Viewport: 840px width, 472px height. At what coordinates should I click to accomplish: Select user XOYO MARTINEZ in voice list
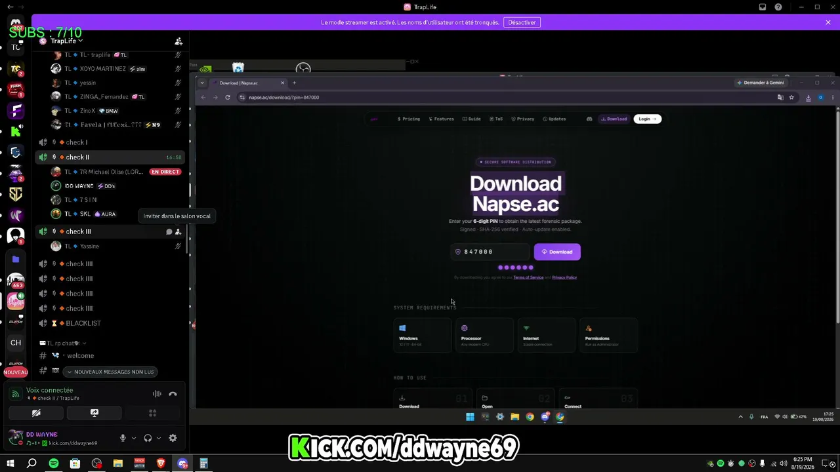click(117, 69)
